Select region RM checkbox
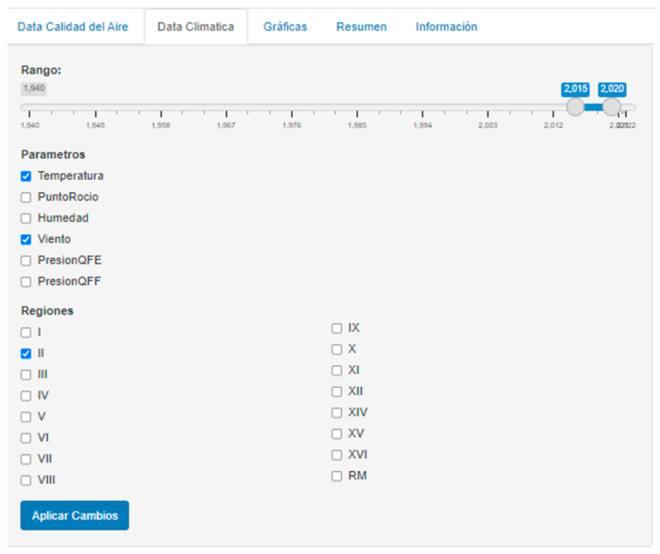Viewport: 660px width, 554px height. tap(337, 476)
